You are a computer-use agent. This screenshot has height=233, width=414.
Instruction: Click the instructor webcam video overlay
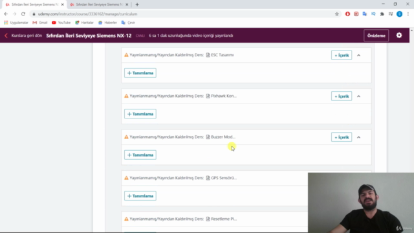(361, 203)
